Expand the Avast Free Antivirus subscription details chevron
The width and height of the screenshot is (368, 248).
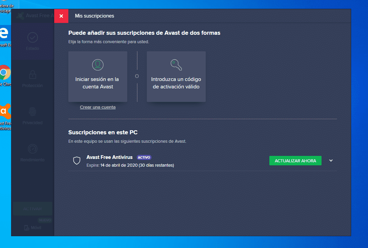pyautogui.click(x=331, y=161)
